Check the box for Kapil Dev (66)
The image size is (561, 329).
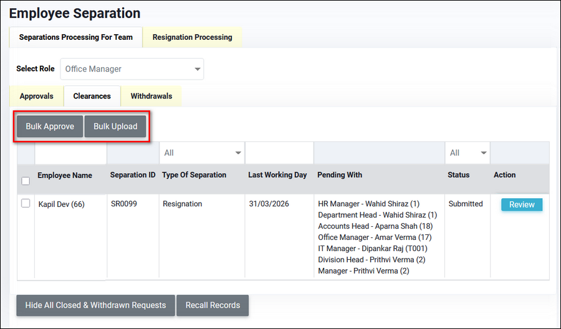point(26,203)
